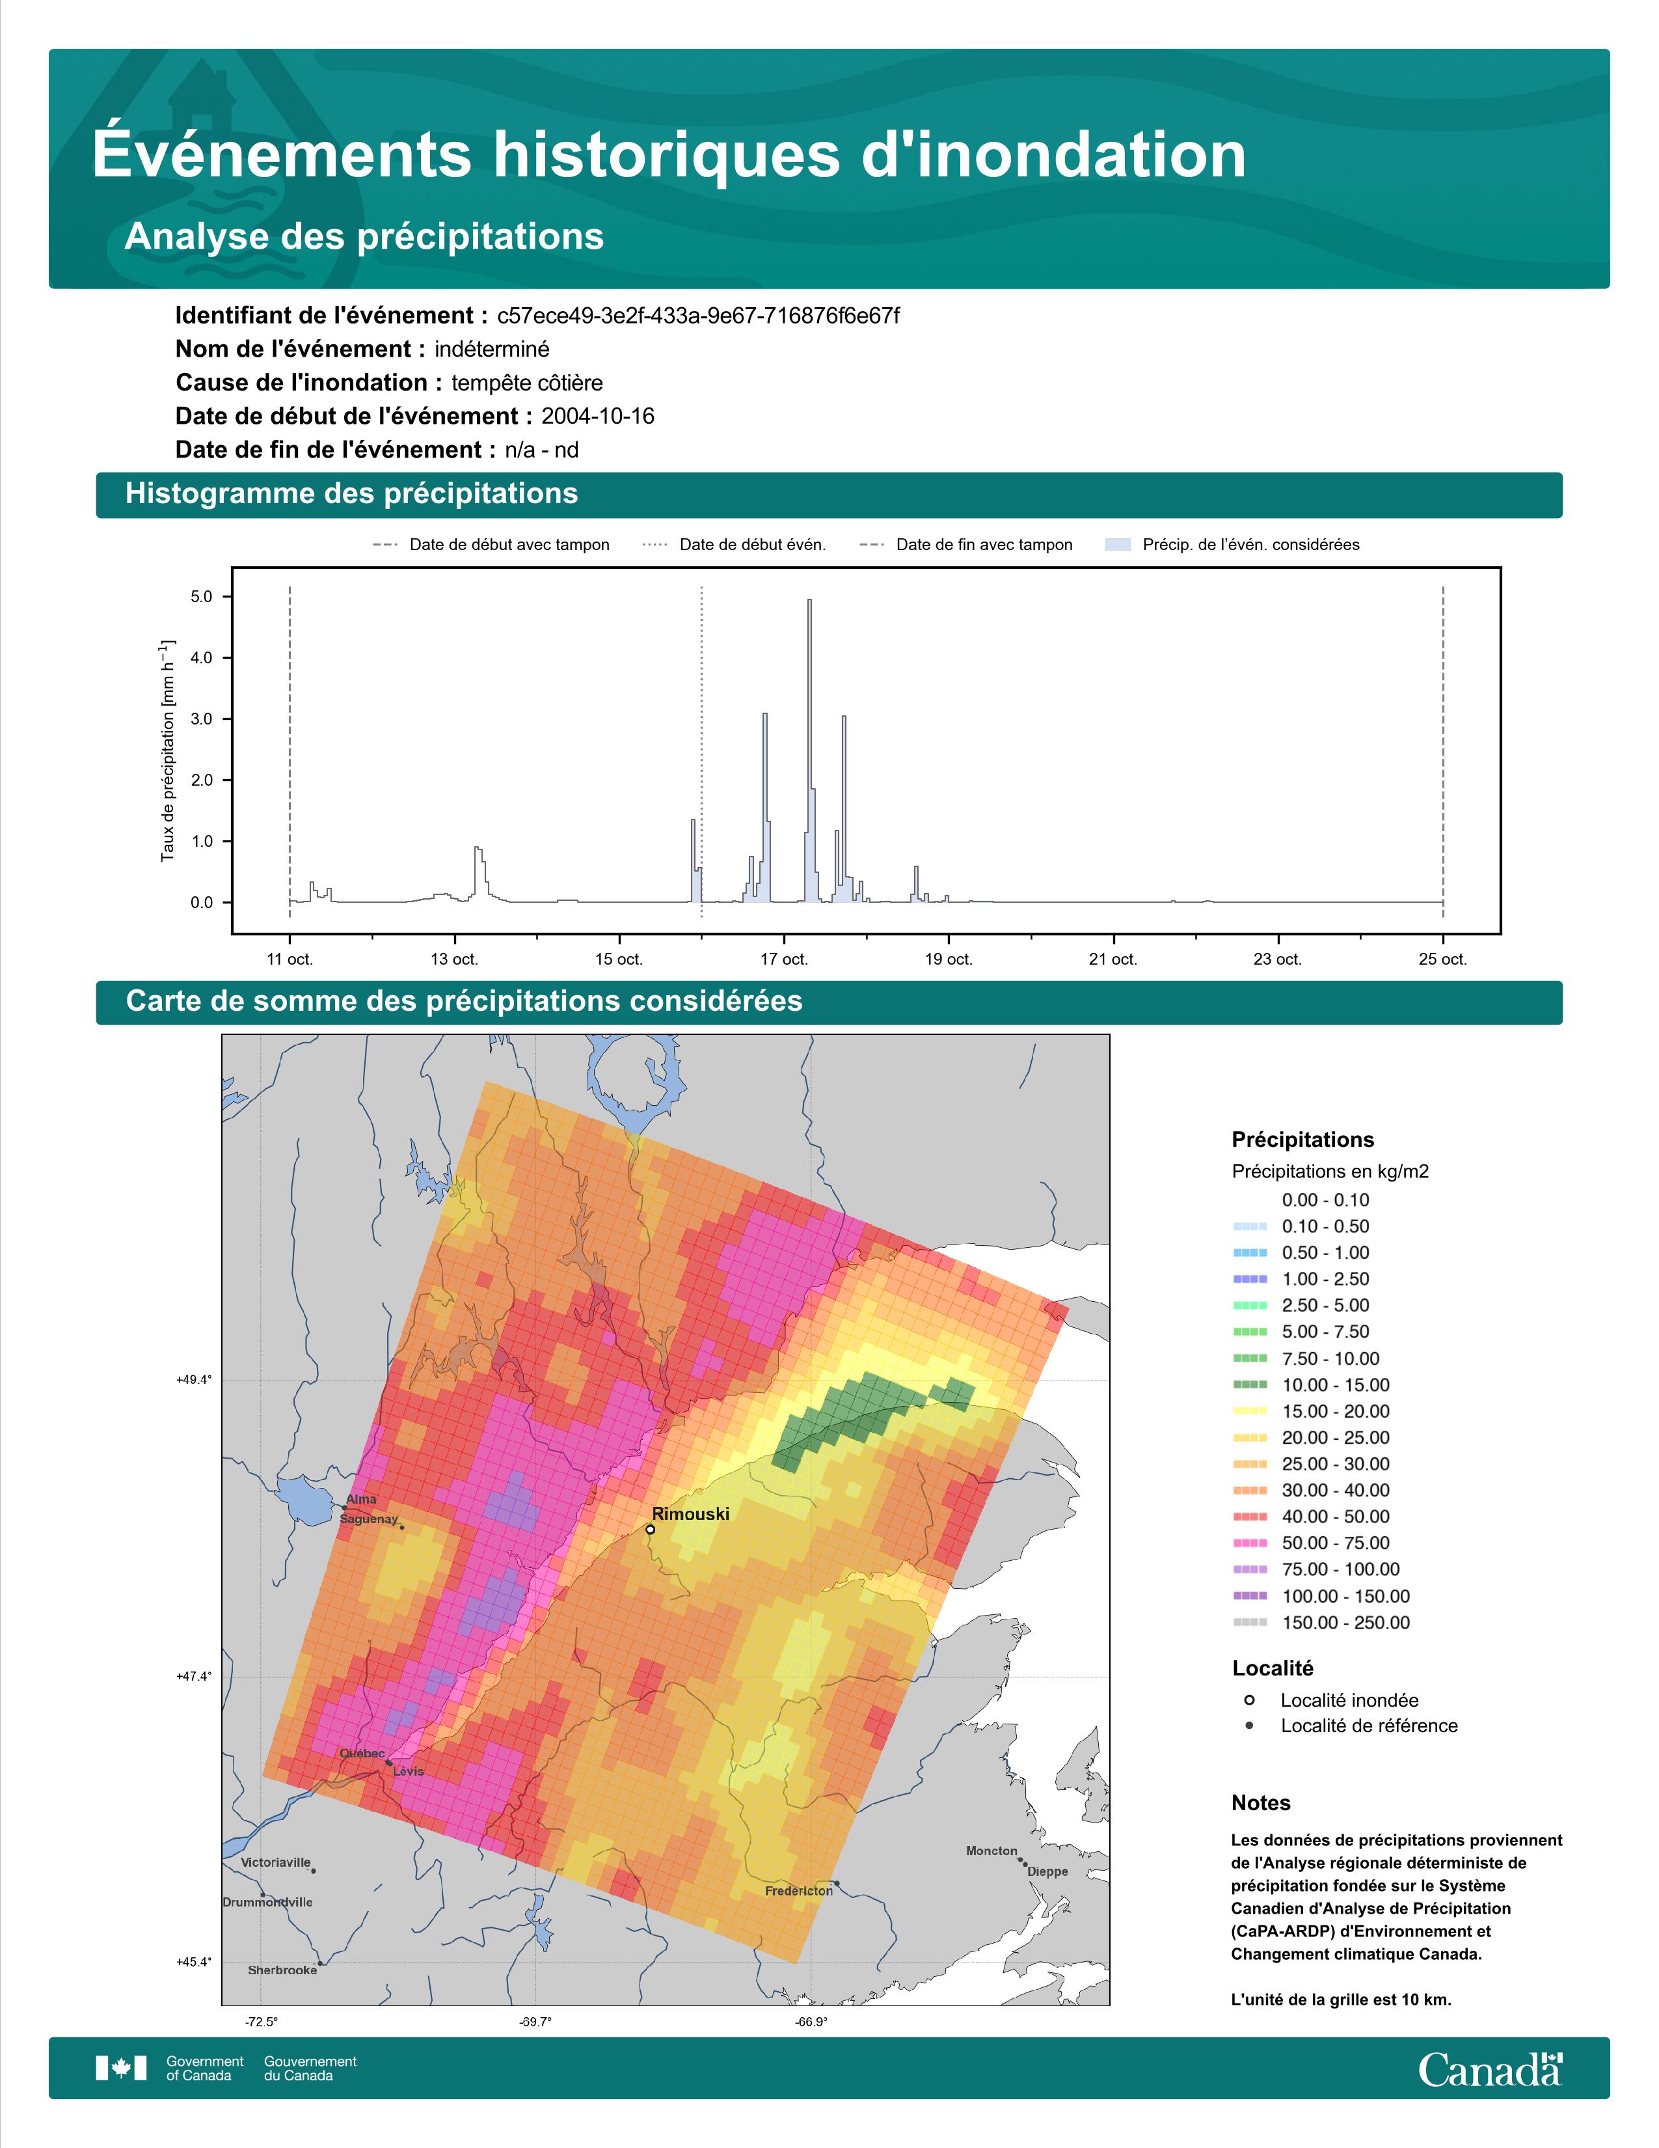Click the 'Date de fin avec tampon' dashed legend line
The image size is (1659, 2148).
click(x=872, y=545)
